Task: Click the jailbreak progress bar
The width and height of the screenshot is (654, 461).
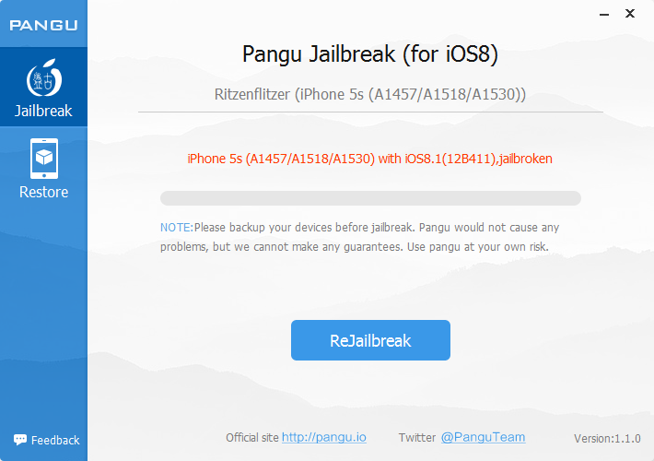Action: pyautogui.click(x=370, y=198)
